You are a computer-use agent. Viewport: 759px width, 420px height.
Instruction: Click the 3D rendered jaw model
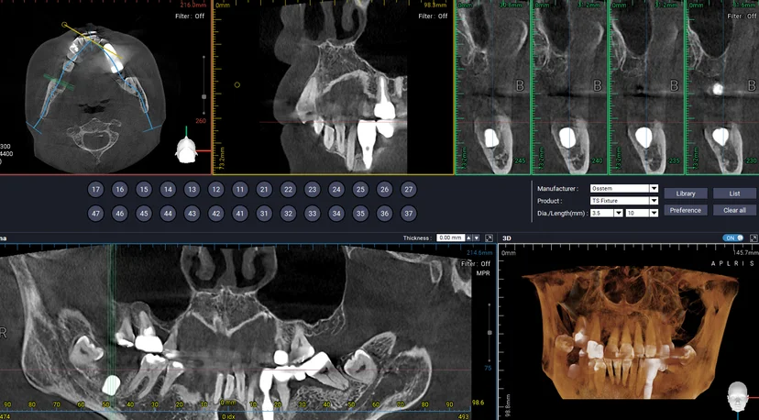(632, 332)
